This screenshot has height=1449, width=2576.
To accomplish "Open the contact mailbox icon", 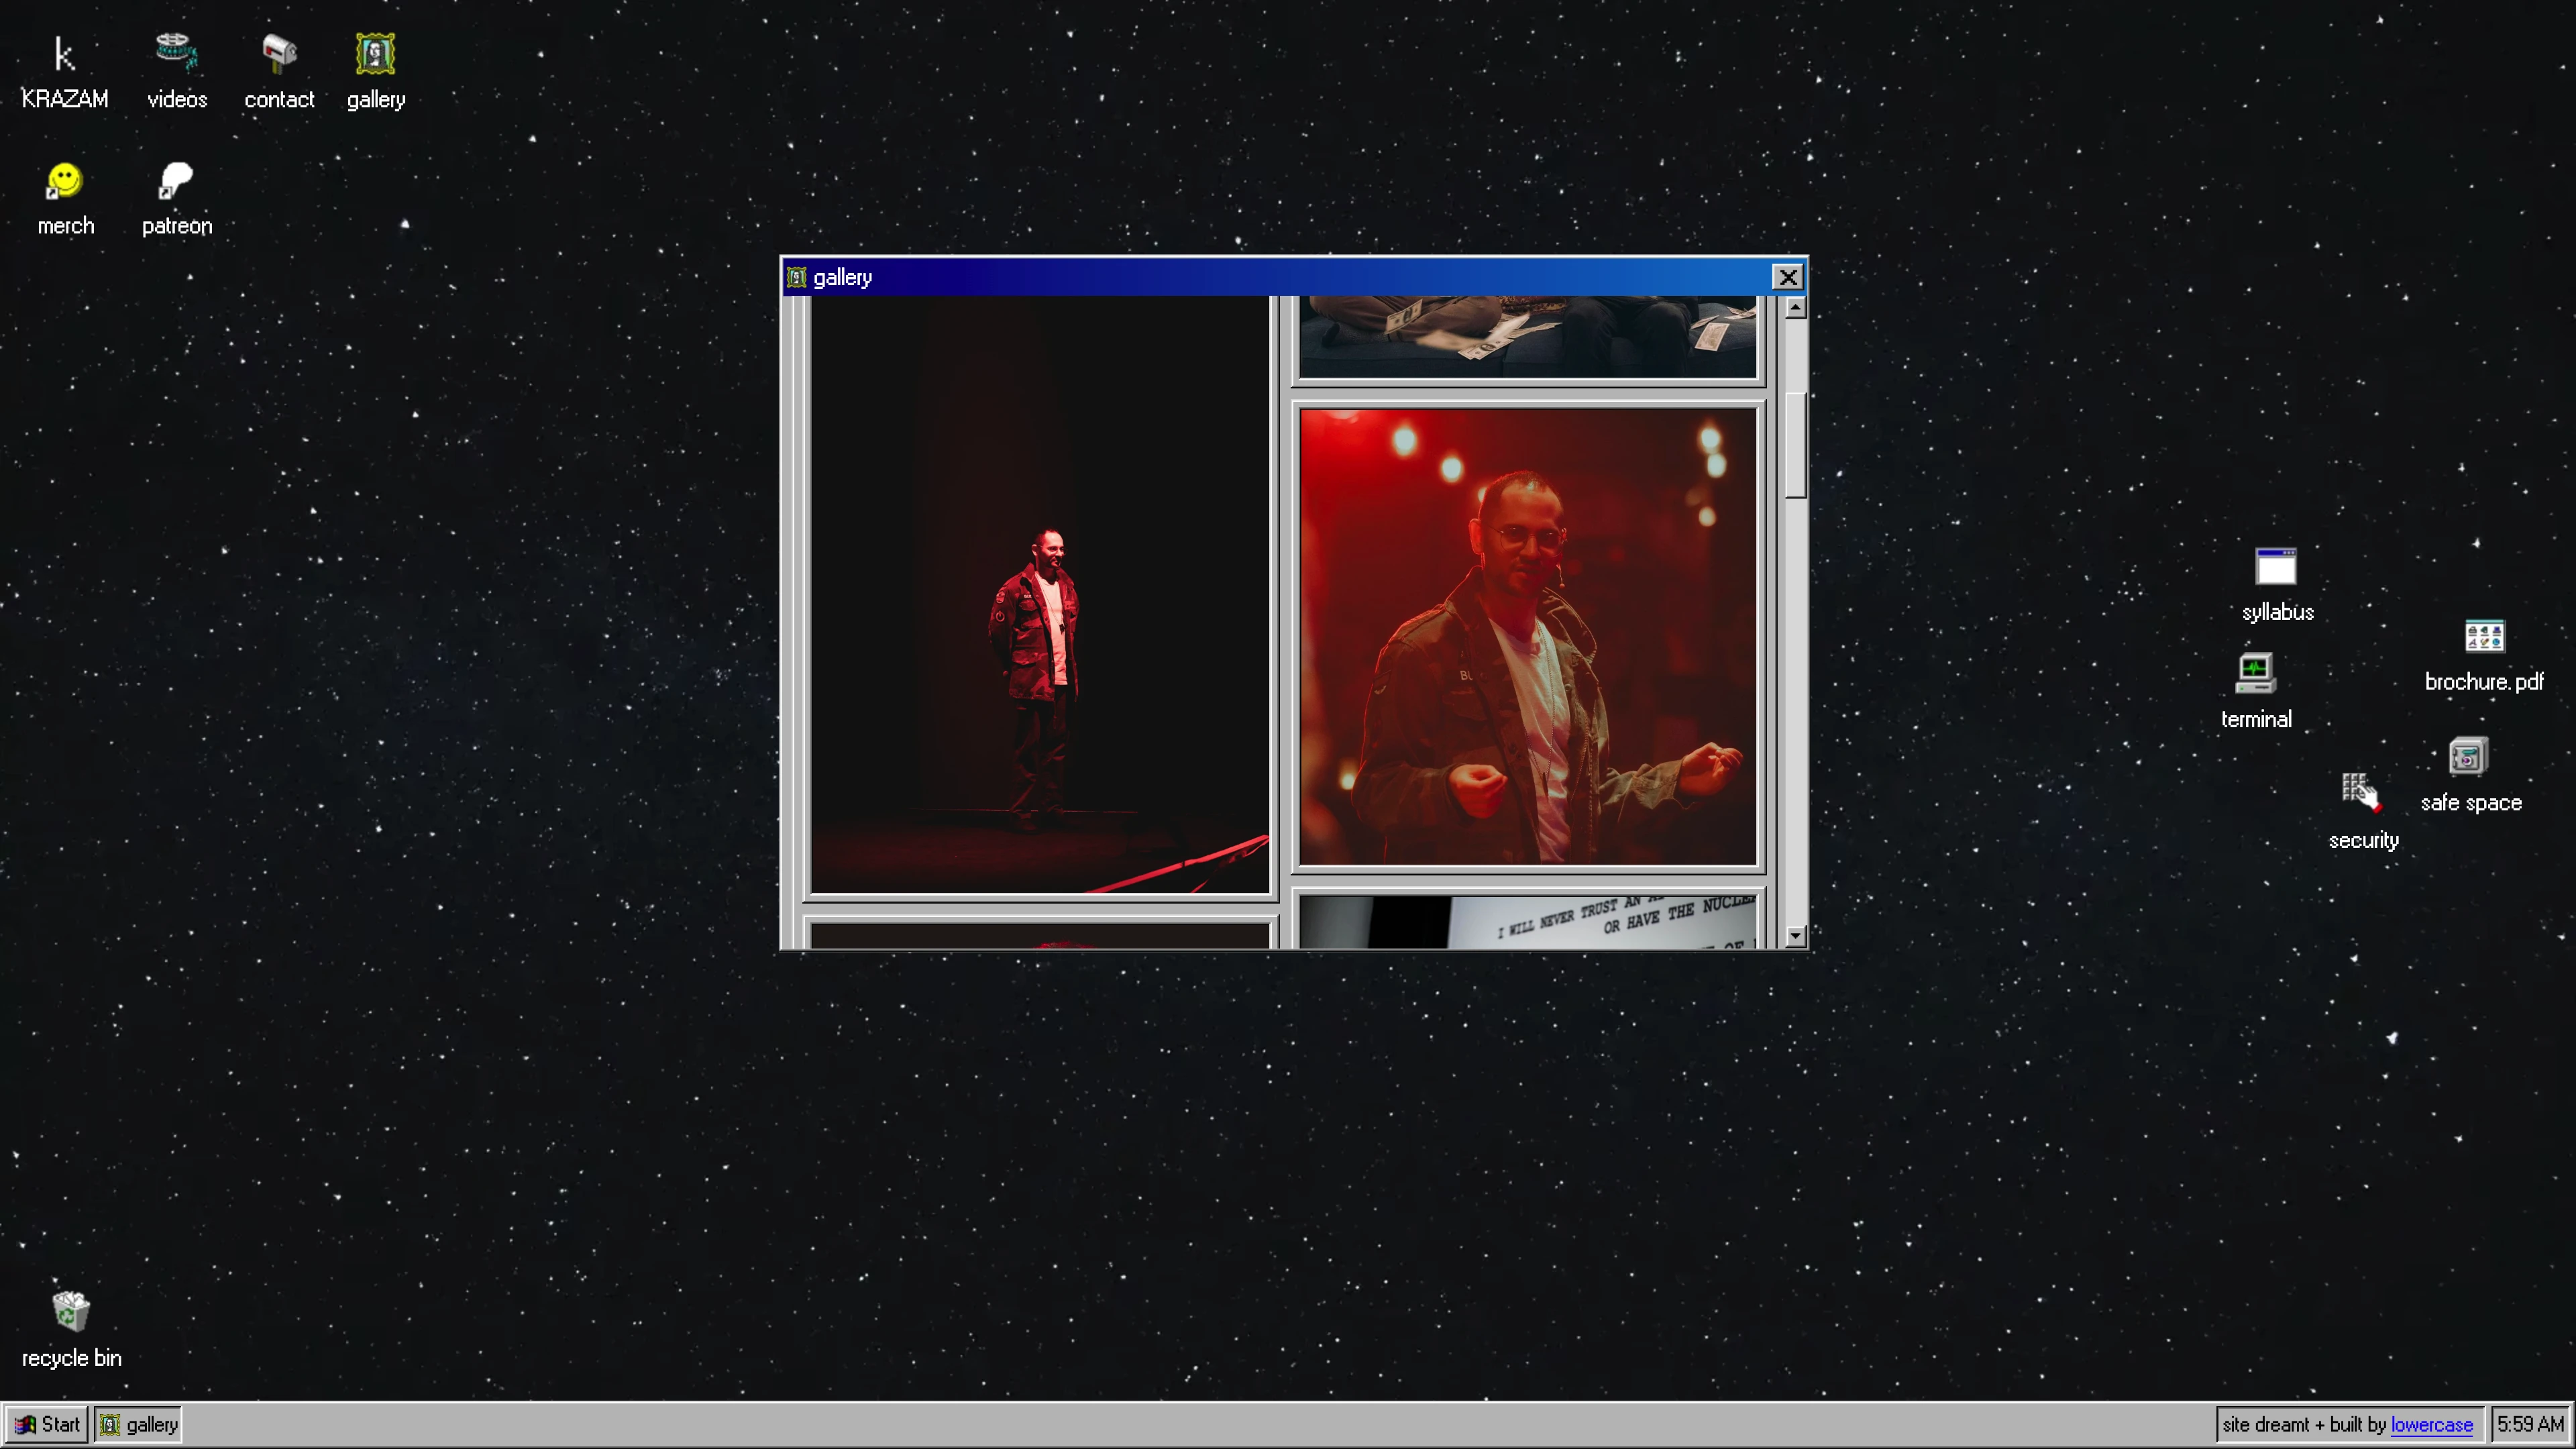I will pos(279,53).
